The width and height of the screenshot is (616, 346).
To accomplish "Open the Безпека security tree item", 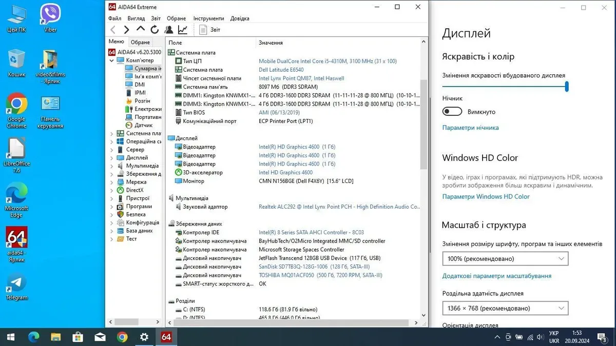I will (x=136, y=214).
